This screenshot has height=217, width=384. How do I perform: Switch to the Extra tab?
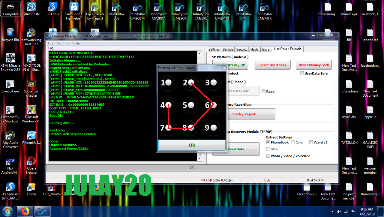pos(265,50)
